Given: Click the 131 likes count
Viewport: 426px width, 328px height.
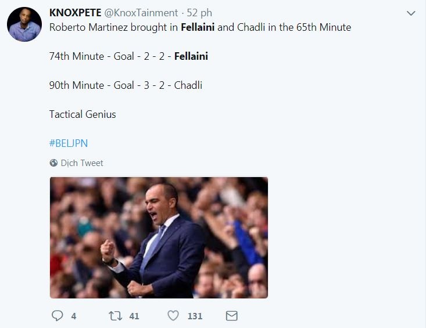Looking at the screenshot, I should coord(195,316).
